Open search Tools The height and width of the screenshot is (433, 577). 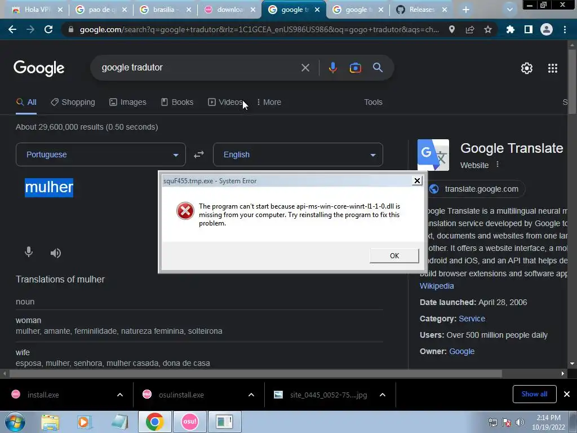373,103
